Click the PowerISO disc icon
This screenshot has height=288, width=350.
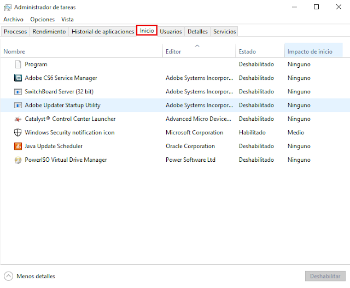18,160
